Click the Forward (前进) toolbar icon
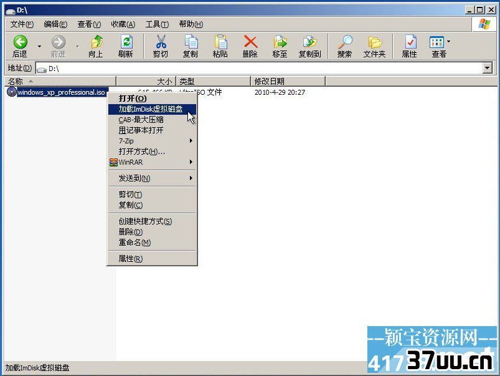Viewport: 500px width, 376px height. click(59, 42)
